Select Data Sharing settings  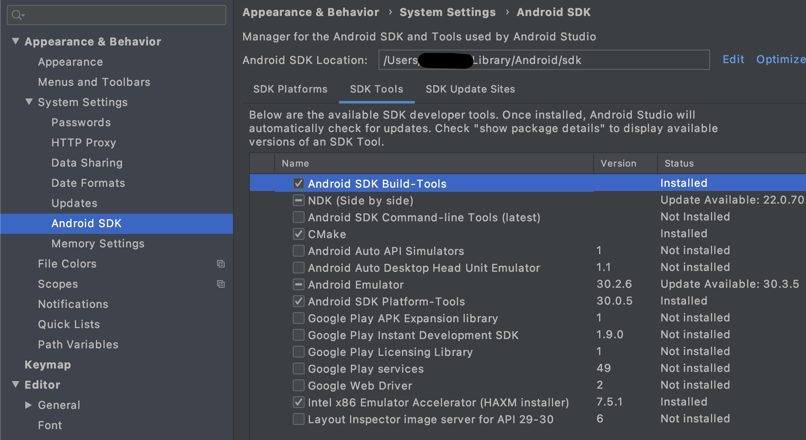click(x=87, y=163)
